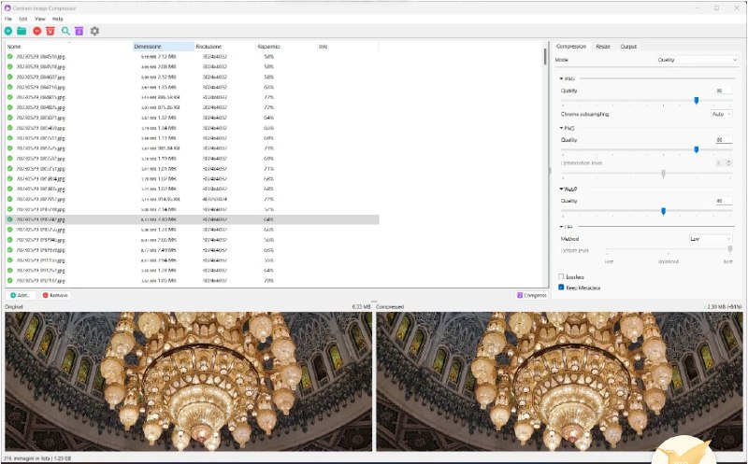
Task: Open the compression Mode dropdown
Action: 695,60
